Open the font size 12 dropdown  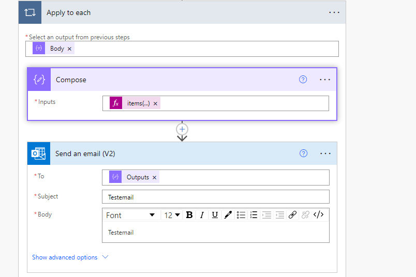pos(172,215)
